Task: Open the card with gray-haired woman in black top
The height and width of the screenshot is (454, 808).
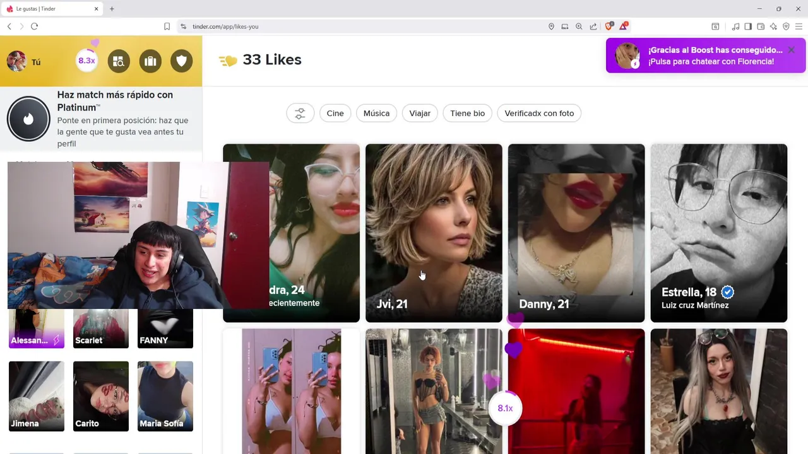Action: coord(719,391)
